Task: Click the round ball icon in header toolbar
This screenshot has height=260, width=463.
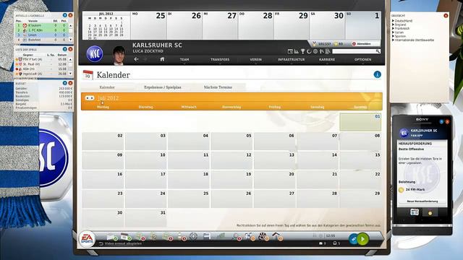Action: 315,51
